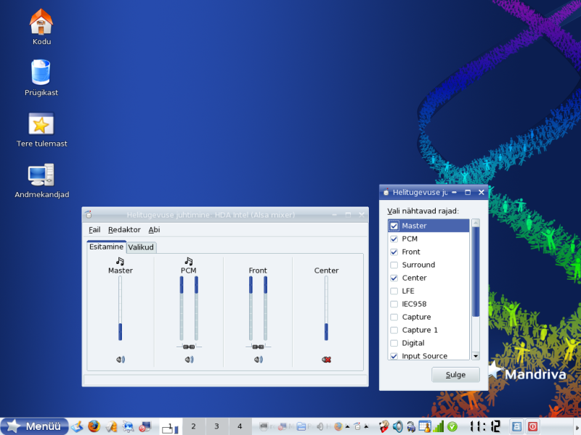Open the Abi menu
The width and height of the screenshot is (581, 435).
tap(154, 230)
